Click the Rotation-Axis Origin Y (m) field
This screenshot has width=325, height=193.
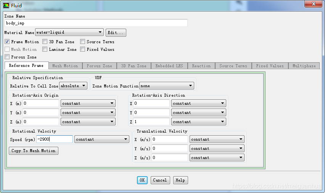click(x=41, y=112)
